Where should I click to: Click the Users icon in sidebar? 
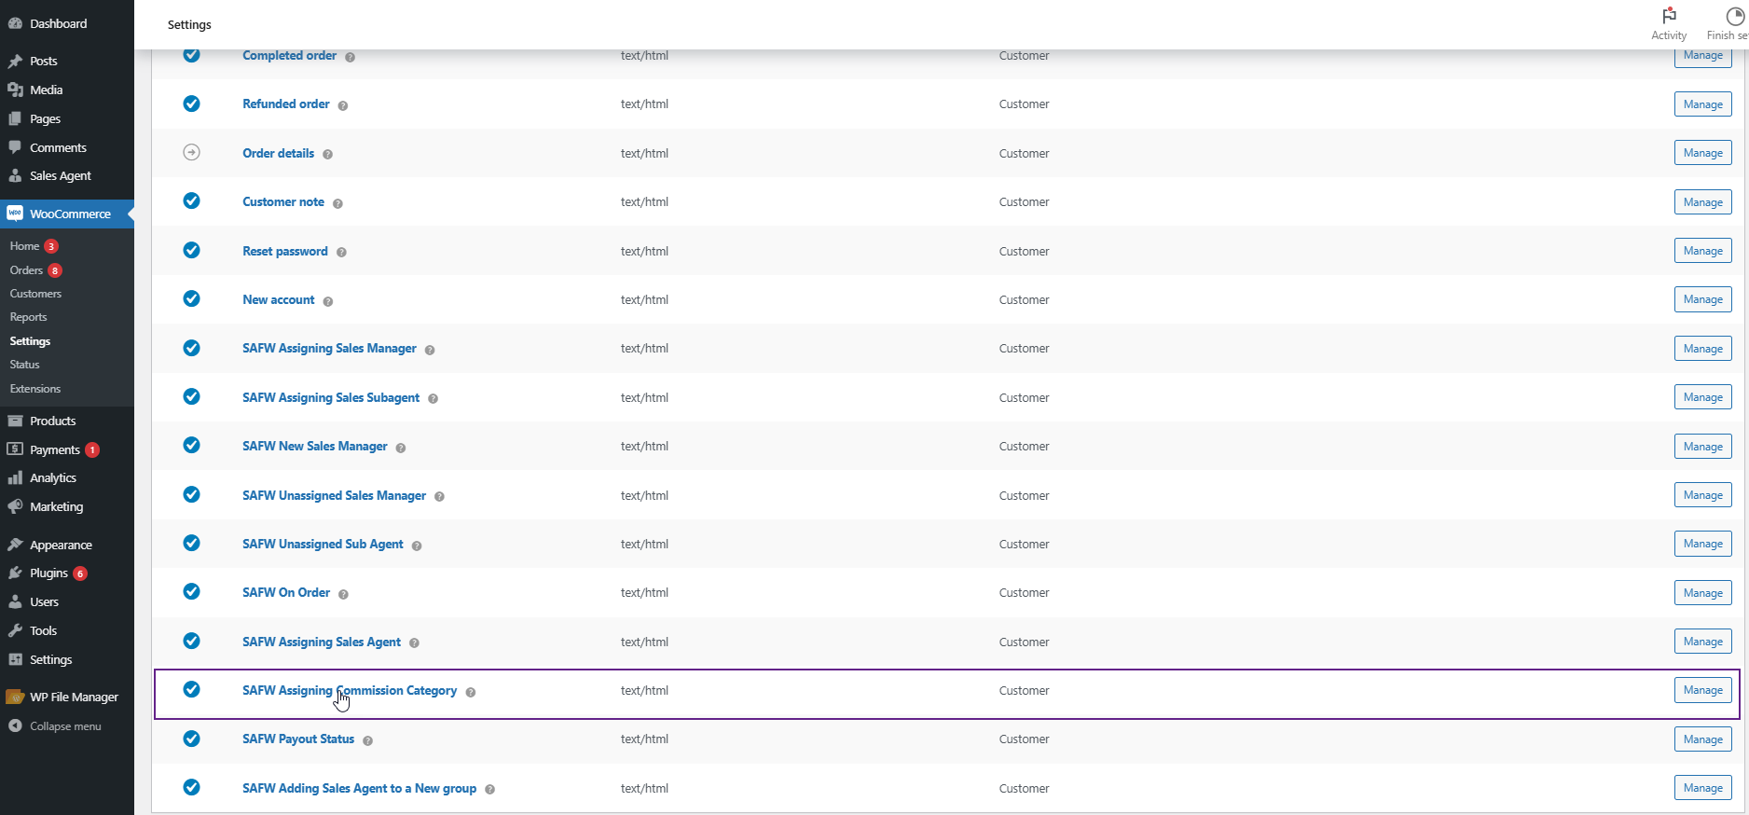tap(15, 601)
